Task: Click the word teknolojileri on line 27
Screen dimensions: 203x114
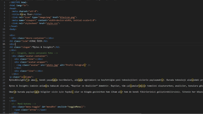Action: coord(129,80)
